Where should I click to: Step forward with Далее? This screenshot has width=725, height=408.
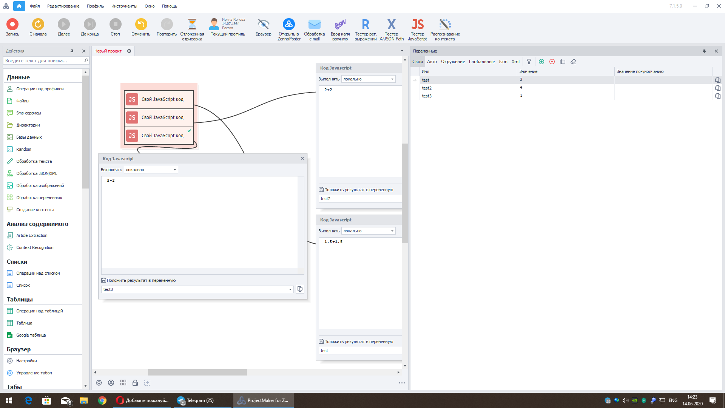[64, 27]
